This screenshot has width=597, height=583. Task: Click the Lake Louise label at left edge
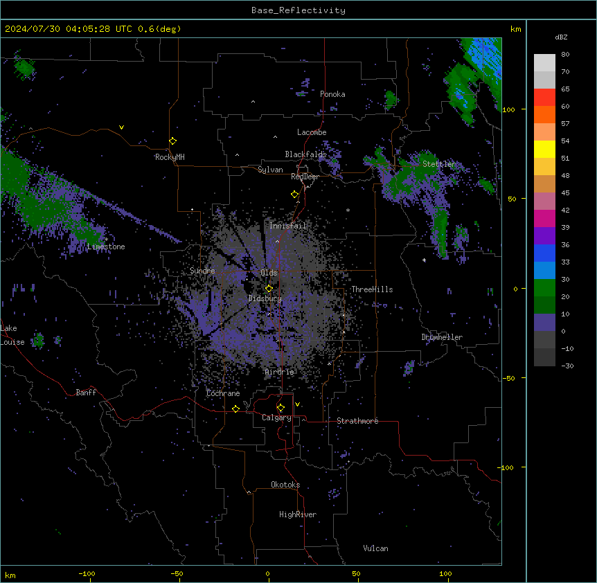(x=12, y=335)
